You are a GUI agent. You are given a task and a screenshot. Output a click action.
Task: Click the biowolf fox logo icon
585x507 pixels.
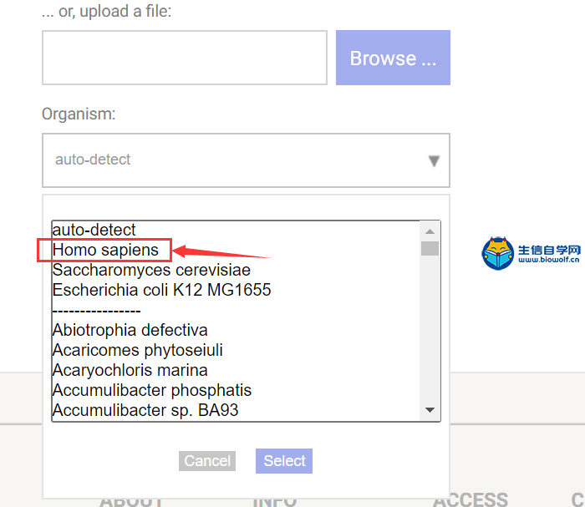(498, 254)
